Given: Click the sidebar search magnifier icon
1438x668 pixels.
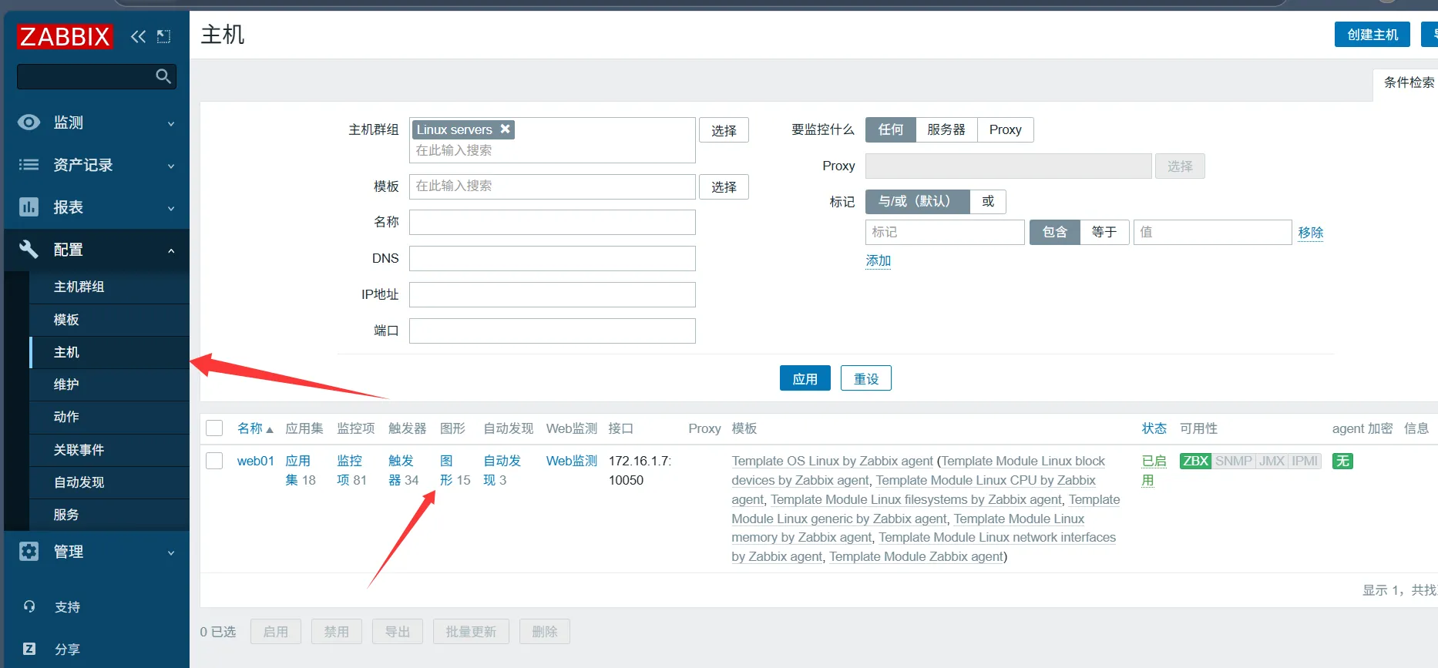Looking at the screenshot, I should click(x=163, y=76).
